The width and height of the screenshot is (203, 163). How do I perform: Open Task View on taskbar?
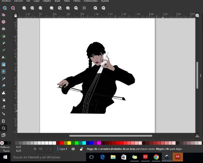(91, 157)
